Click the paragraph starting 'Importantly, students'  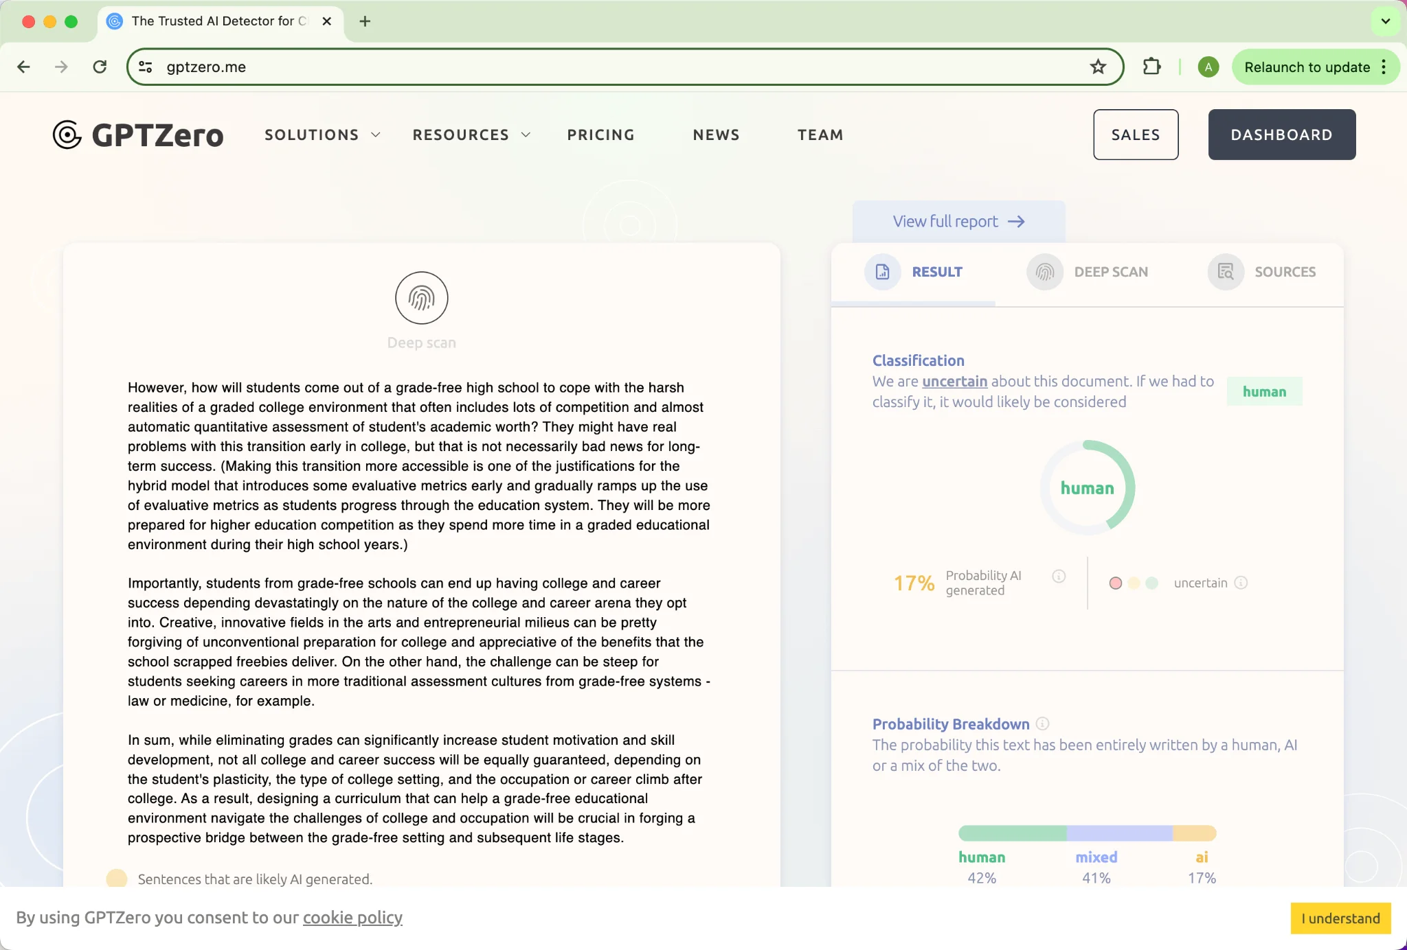click(x=419, y=642)
